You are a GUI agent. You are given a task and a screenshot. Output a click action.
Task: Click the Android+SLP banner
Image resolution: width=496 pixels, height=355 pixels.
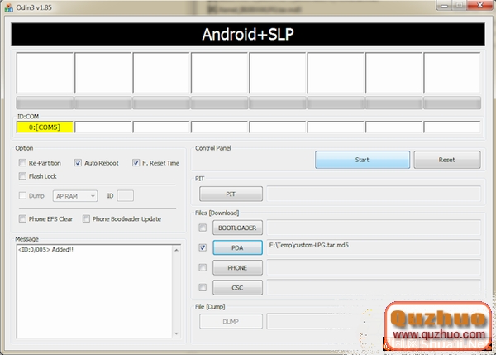coord(248,34)
